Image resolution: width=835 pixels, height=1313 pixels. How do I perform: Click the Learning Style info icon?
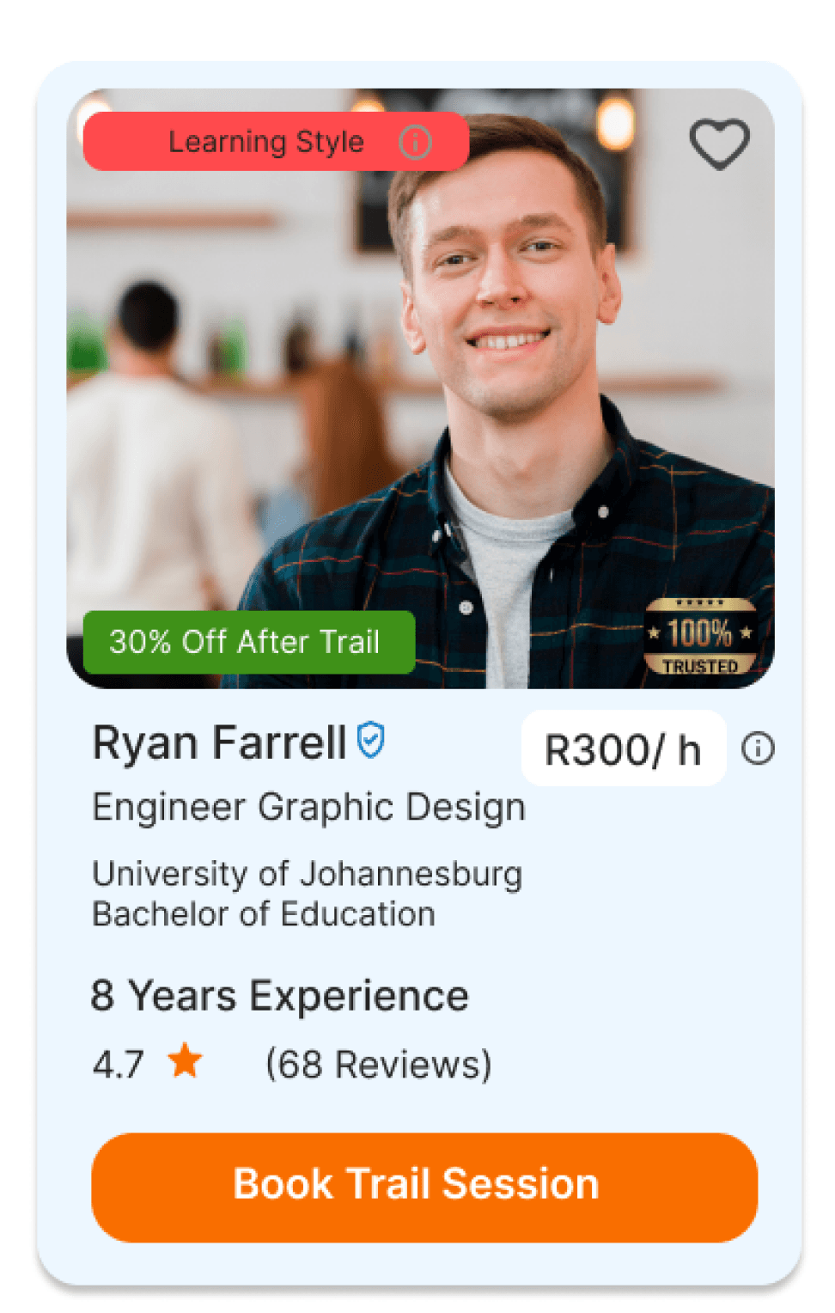coord(415,142)
